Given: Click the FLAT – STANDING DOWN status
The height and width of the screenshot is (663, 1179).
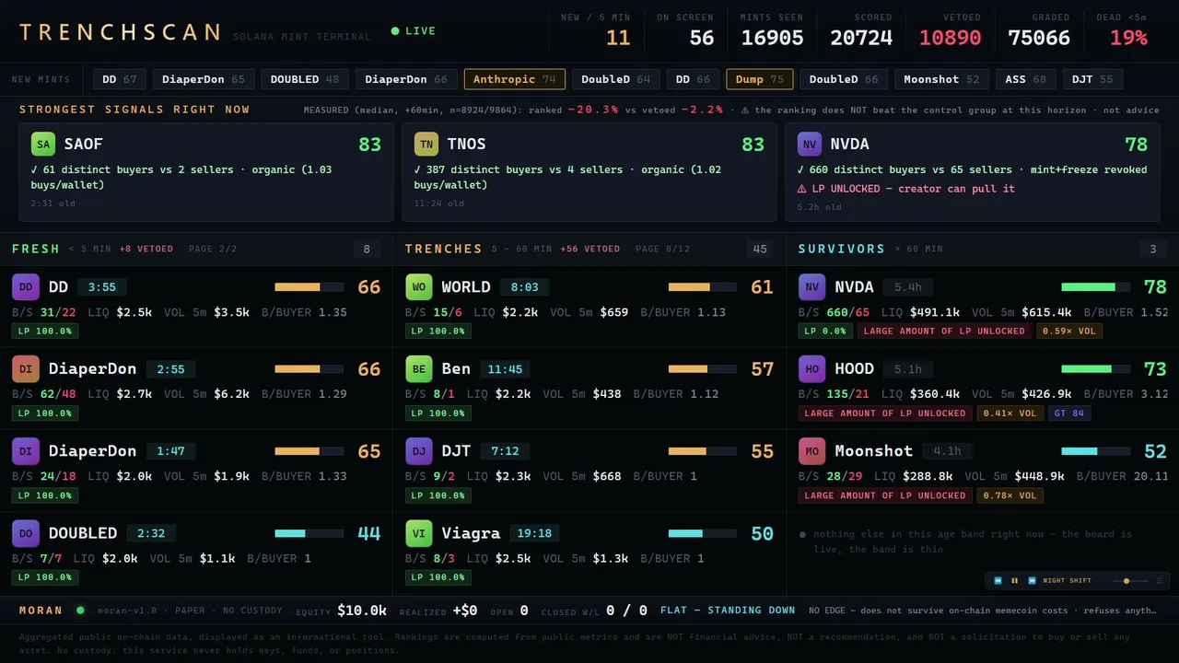Looking at the screenshot, I should (x=728, y=610).
